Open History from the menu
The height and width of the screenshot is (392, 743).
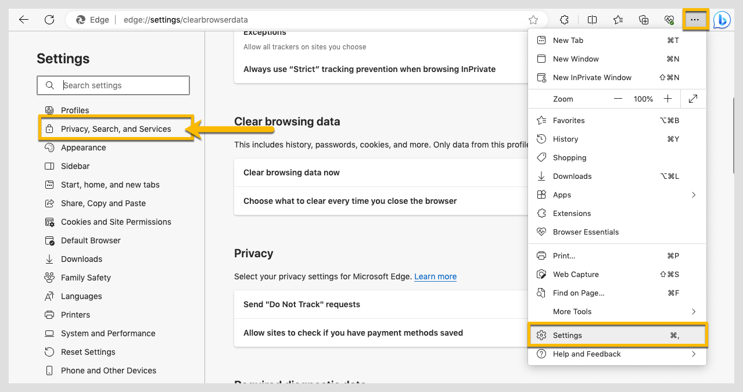click(x=566, y=139)
